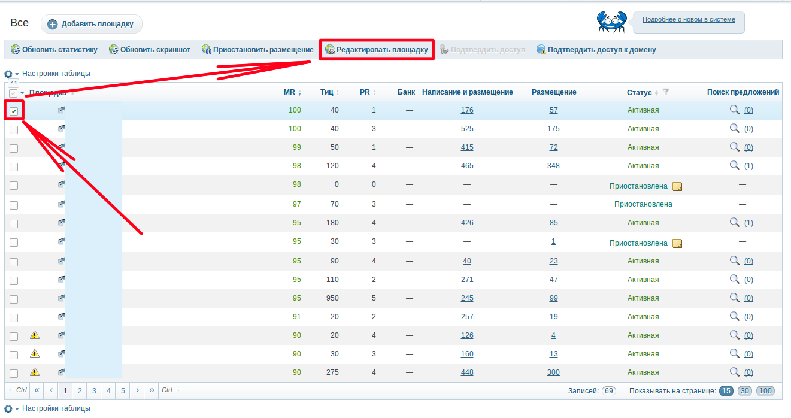Click magnifier search icon in 245 row
Viewport: 791px width, 418px height.
pyautogui.click(x=734, y=298)
